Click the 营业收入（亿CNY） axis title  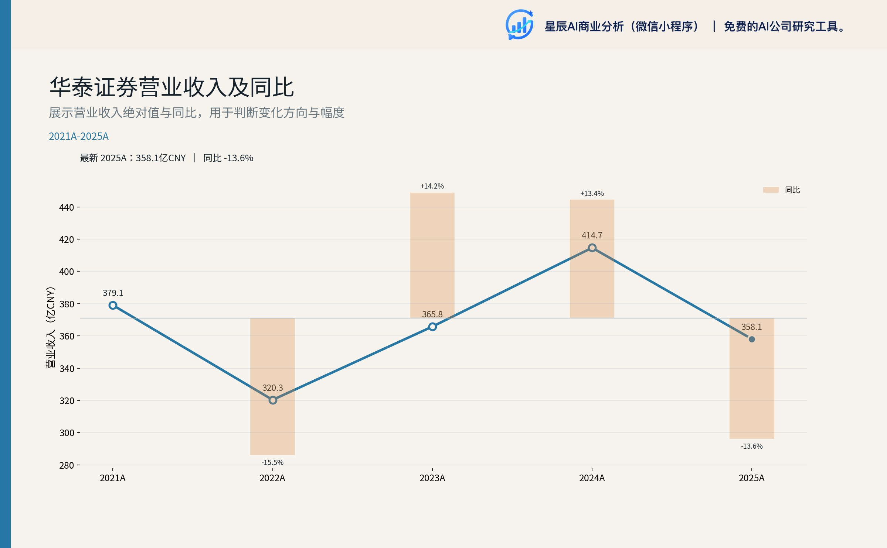pos(50,327)
